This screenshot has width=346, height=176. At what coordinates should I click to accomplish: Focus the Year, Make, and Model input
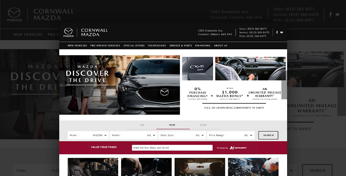172,148
